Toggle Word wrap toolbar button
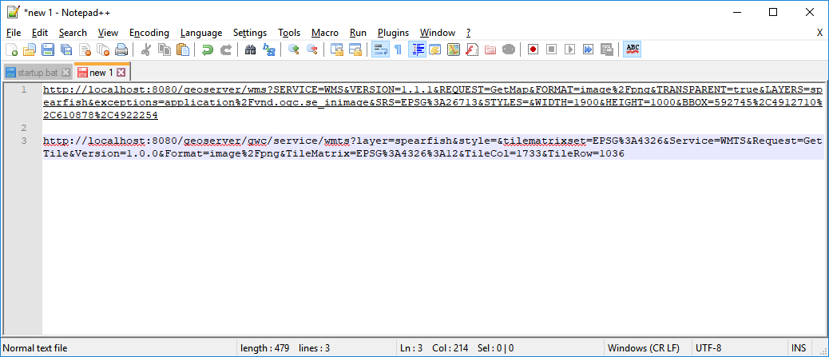829x357 pixels. [x=380, y=50]
